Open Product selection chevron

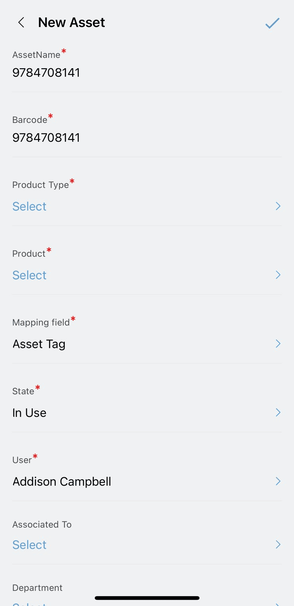point(278,275)
